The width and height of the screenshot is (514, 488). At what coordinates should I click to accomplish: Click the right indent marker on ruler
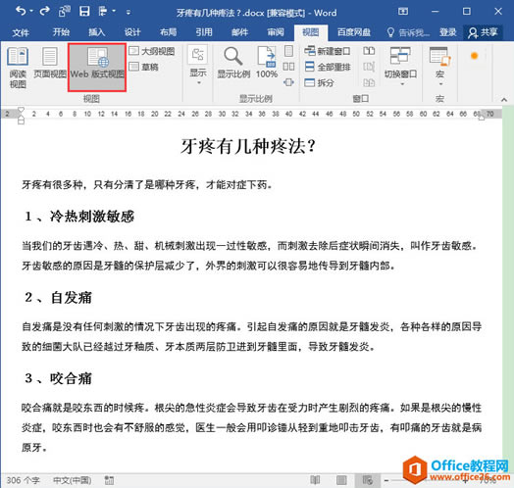coord(482,118)
